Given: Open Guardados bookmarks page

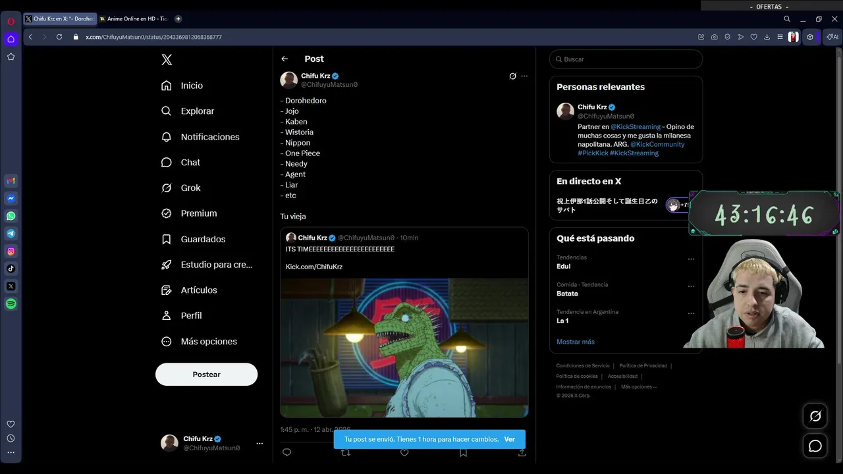Looking at the screenshot, I should (193, 239).
